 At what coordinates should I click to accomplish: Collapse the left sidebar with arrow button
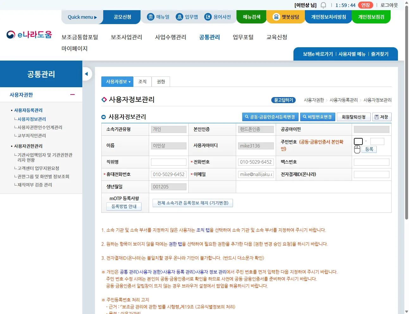coord(86,74)
